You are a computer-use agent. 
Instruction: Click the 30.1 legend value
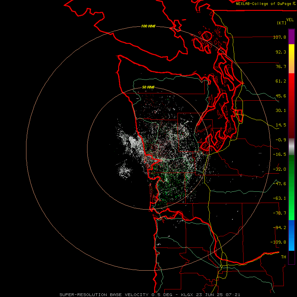[x=281, y=111]
